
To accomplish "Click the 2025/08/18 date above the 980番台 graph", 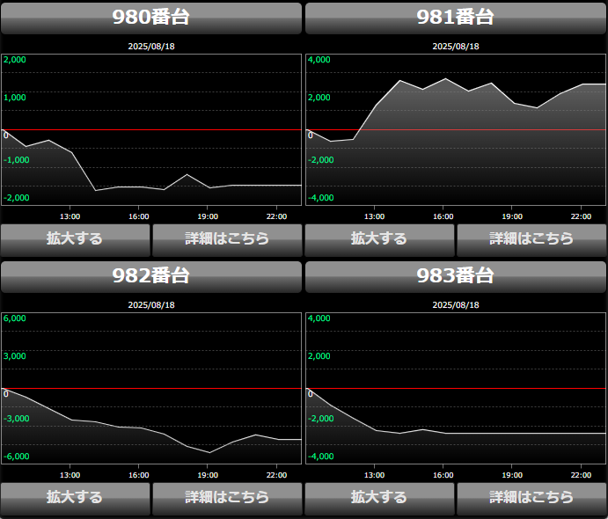I will click(151, 47).
